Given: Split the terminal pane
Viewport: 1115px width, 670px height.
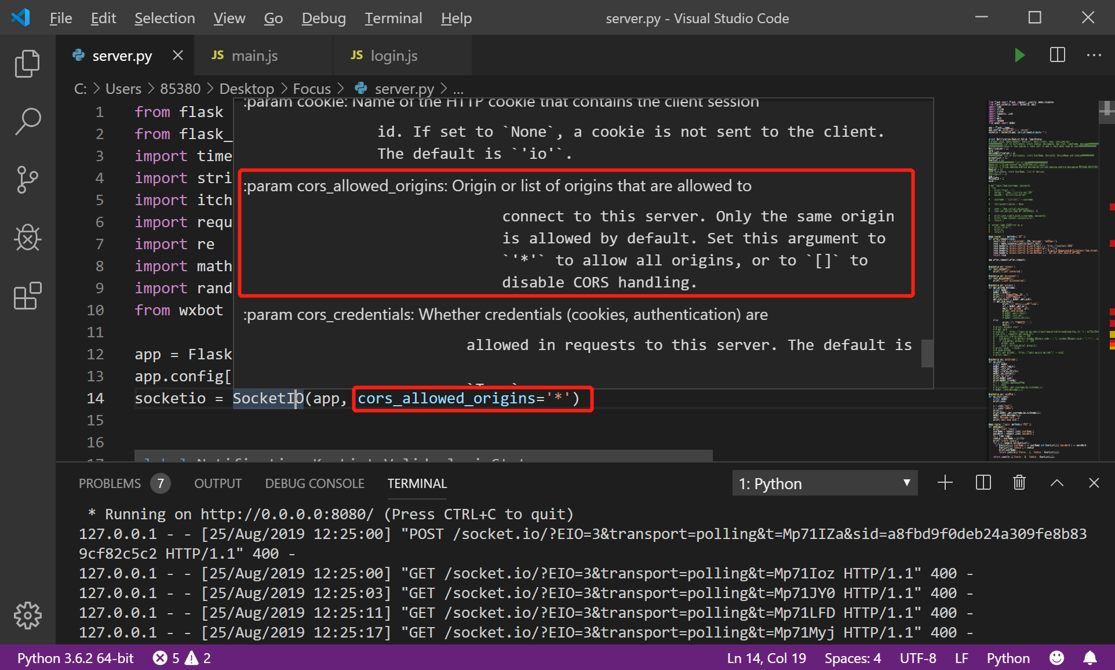Looking at the screenshot, I should coord(983,483).
